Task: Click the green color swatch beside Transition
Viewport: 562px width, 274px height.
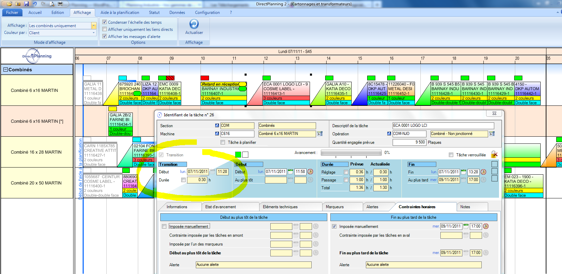Action: coord(238,155)
